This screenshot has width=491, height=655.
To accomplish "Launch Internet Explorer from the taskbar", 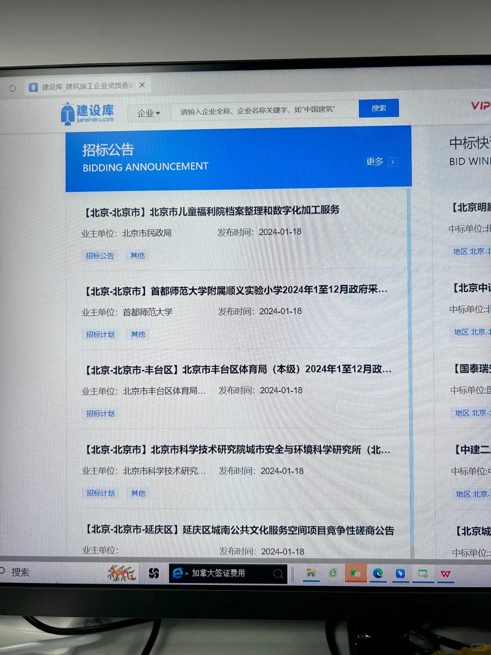I will tap(333, 573).
